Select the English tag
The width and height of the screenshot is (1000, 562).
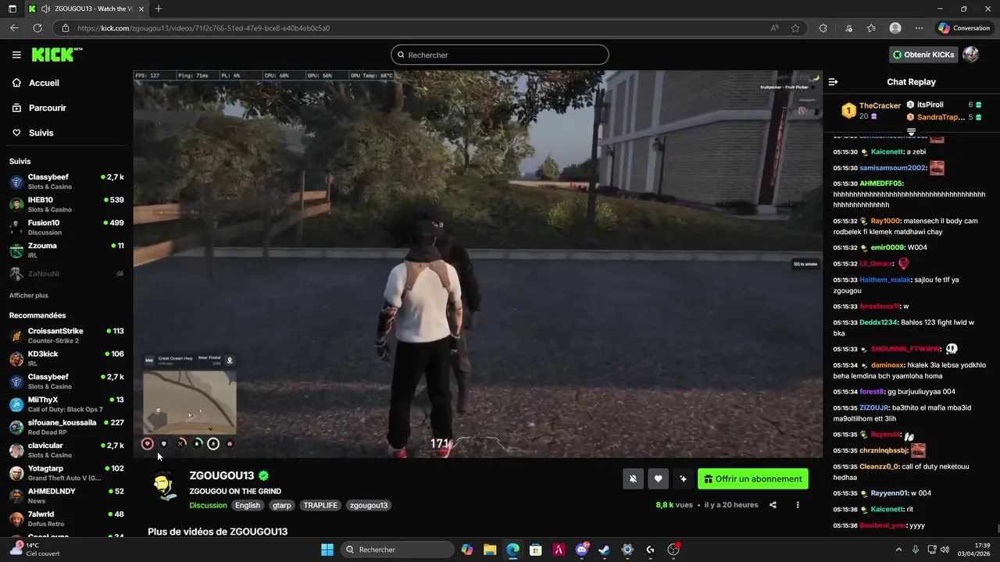tap(248, 505)
